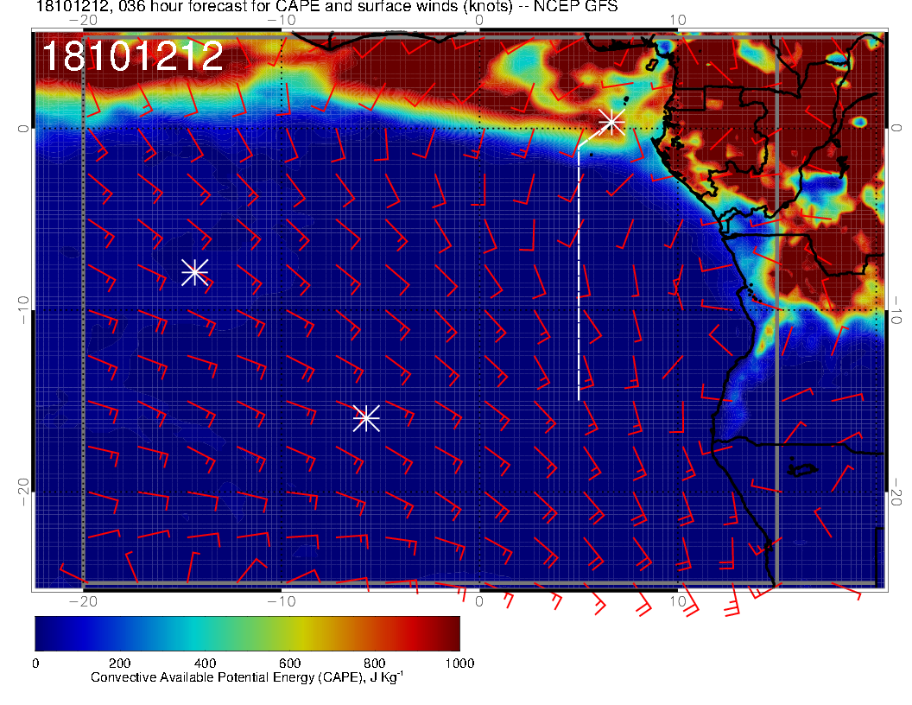Click the 0 longitude label on bottom axis
This screenshot has height=705, width=912.
pos(480,601)
